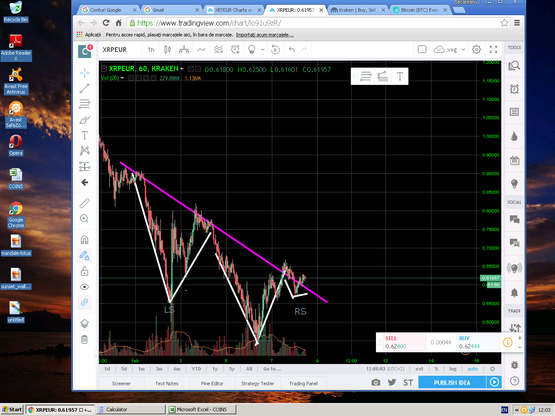Open the compare symbols scale icon
555x416 pixels.
184,50
